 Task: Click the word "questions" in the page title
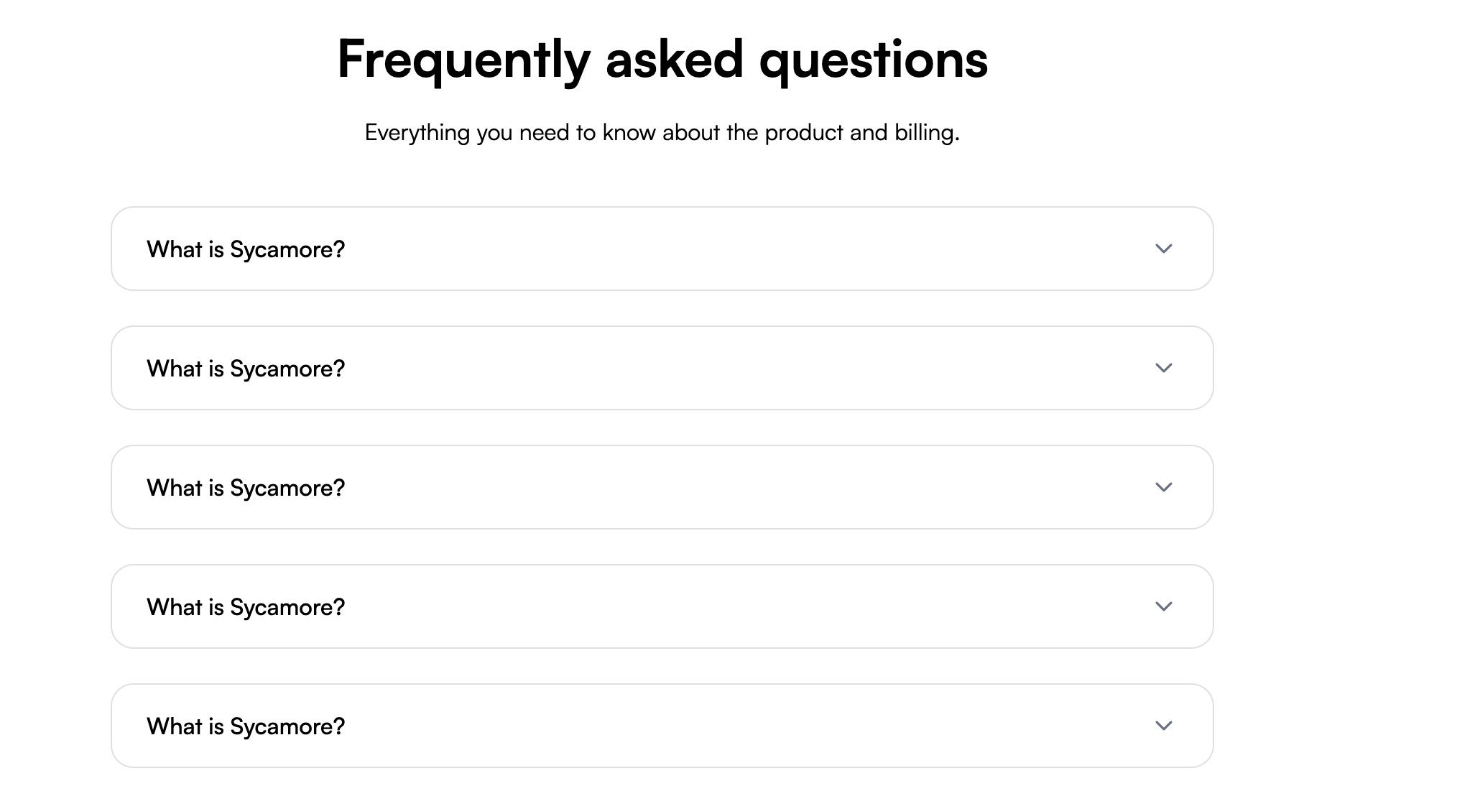click(873, 59)
